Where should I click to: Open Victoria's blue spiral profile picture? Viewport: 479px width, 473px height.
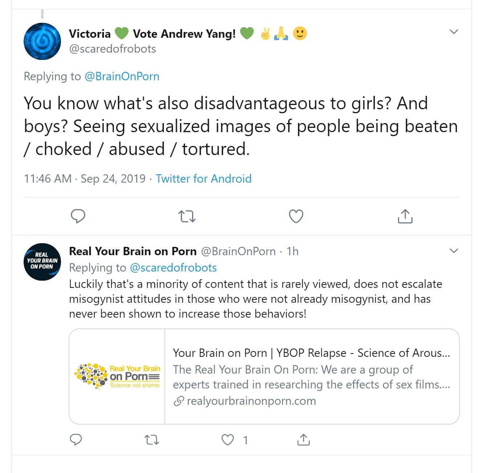(x=42, y=41)
